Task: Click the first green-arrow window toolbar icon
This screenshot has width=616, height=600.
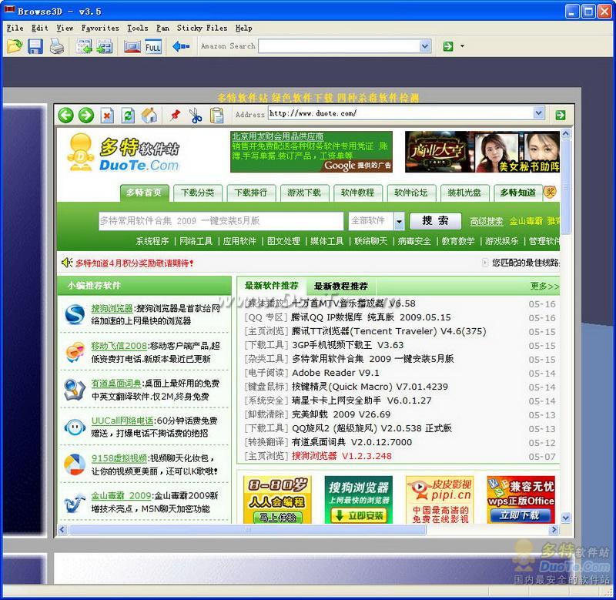Action: [x=84, y=46]
